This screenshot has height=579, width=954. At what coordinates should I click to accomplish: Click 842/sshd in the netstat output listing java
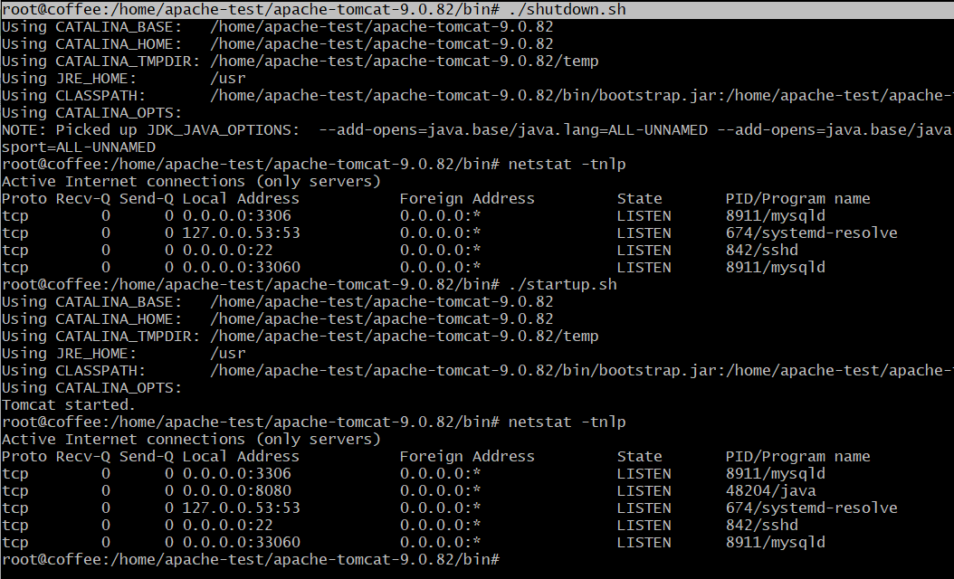tap(761, 525)
